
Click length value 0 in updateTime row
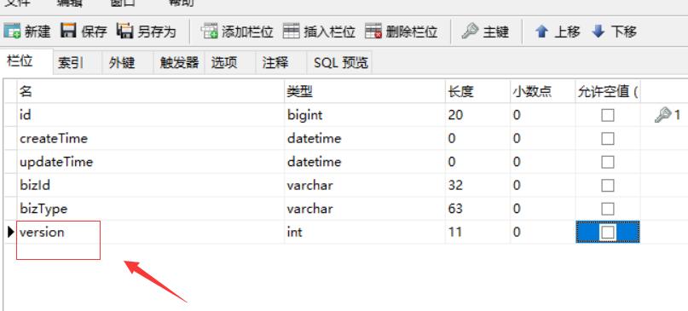click(477, 161)
